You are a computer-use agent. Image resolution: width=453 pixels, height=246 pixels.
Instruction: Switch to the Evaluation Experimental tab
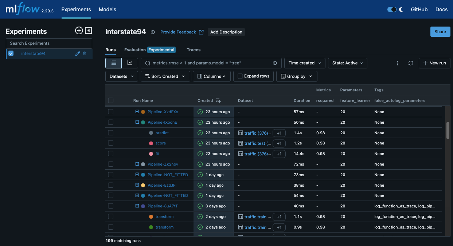(x=150, y=50)
